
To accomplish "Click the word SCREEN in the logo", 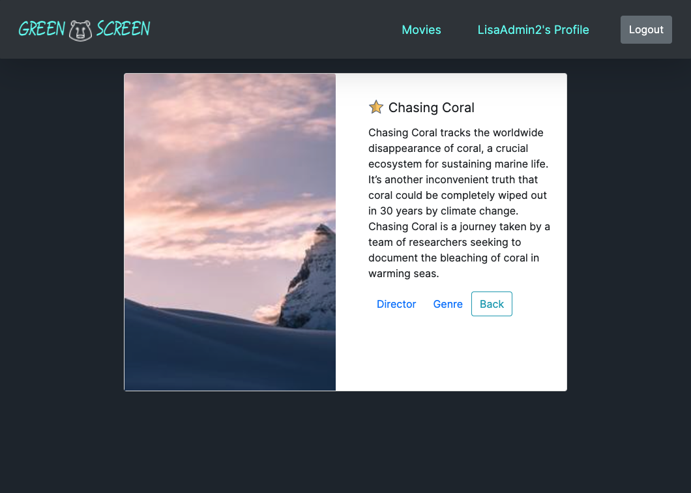I will 123,29.
